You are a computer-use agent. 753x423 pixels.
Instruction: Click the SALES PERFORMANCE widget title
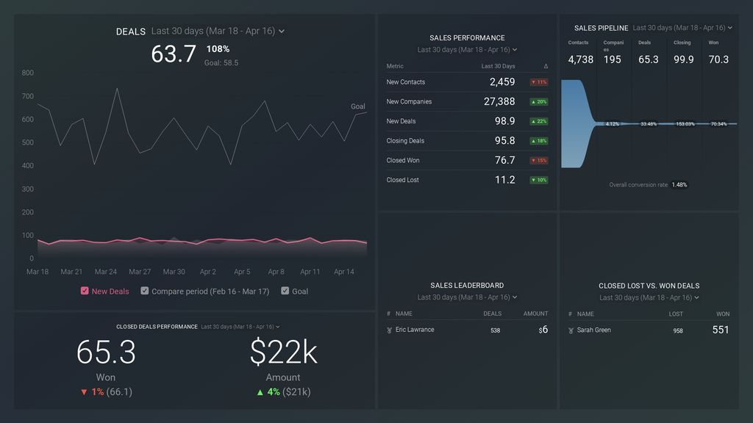[x=467, y=38]
